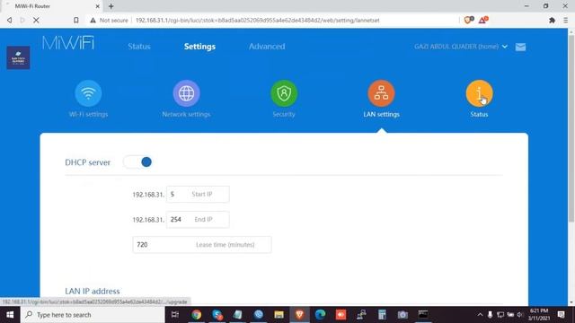The image size is (575, 323).
Task: Open browser extensions puzzle icon
Action: (552, 21)
